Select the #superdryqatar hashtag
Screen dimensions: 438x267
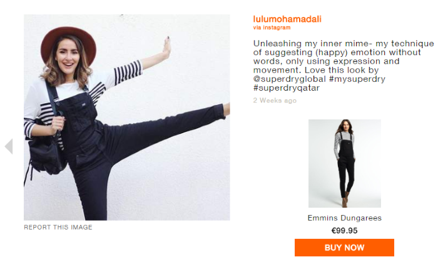pyautogui.click(x=287, y=88)
